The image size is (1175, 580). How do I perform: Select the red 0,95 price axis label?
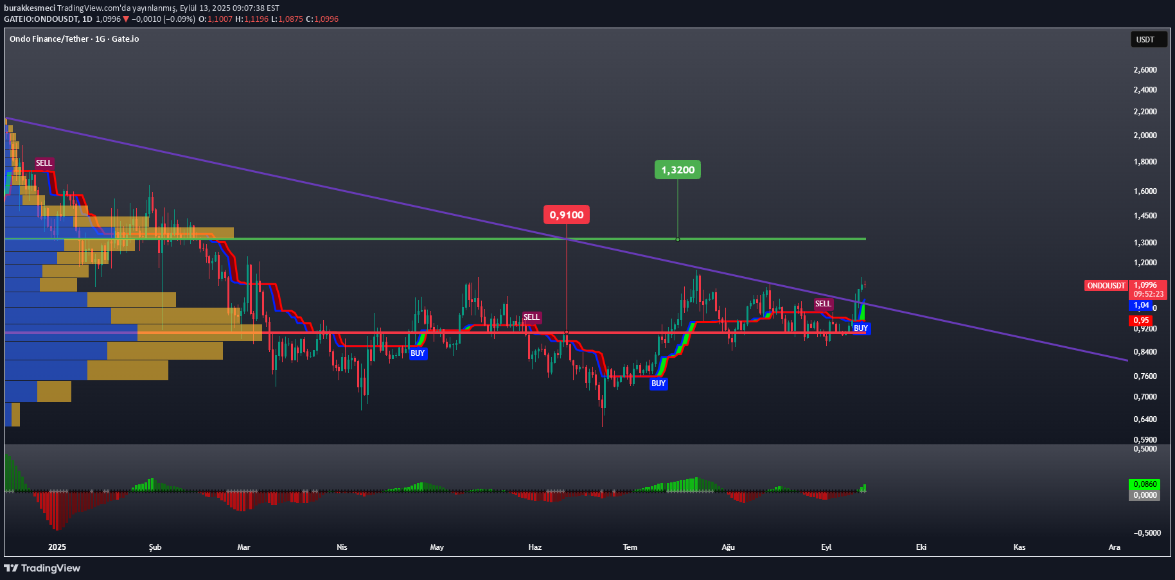point(1141,321)
